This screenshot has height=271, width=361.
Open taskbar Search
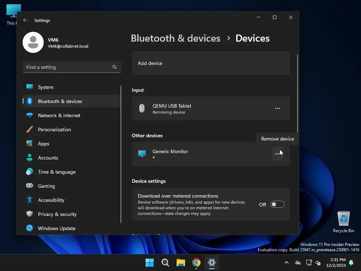click(165, 263)
